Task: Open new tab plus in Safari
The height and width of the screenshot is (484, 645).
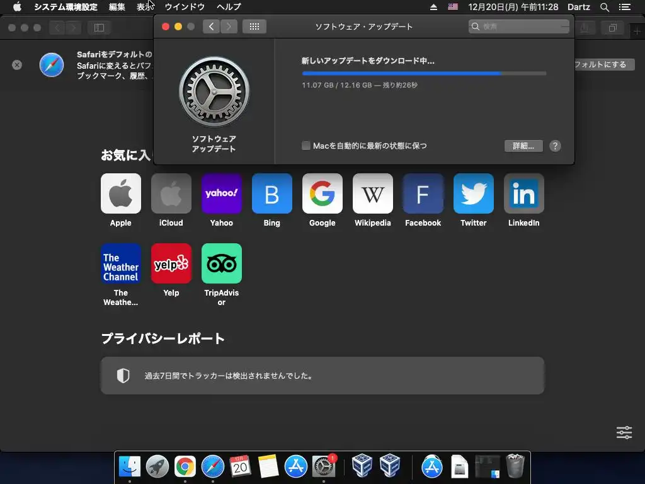Action: click(637, 32)
